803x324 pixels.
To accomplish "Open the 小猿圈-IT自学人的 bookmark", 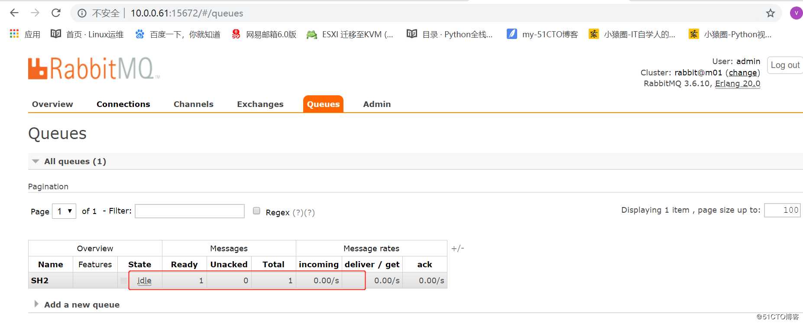I will click(x=632, y=34).
